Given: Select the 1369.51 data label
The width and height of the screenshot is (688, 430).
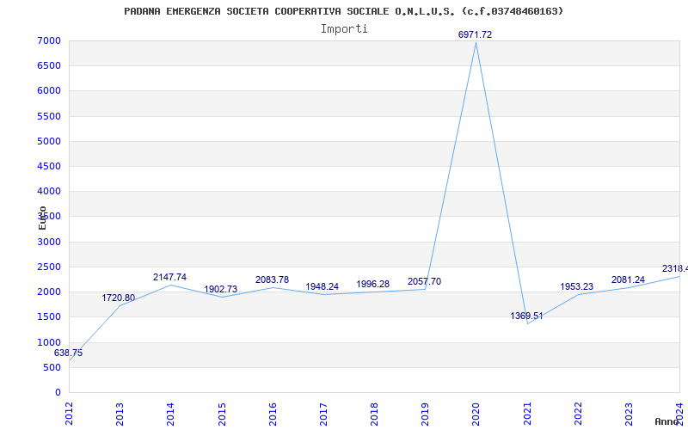Looking at the screenshot, I should tap(526, 316).
